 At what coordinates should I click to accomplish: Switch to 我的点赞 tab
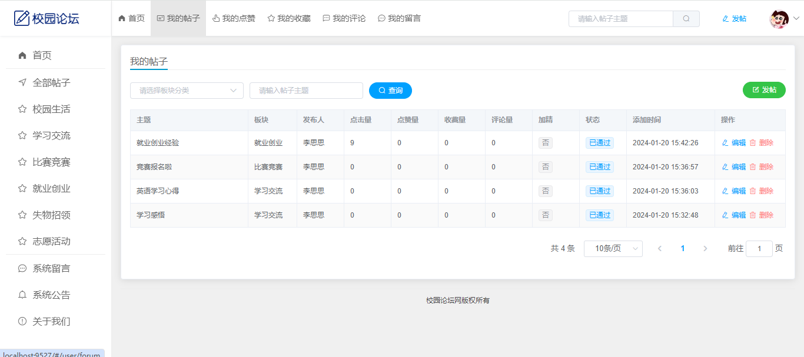click(x=234, y=19)
